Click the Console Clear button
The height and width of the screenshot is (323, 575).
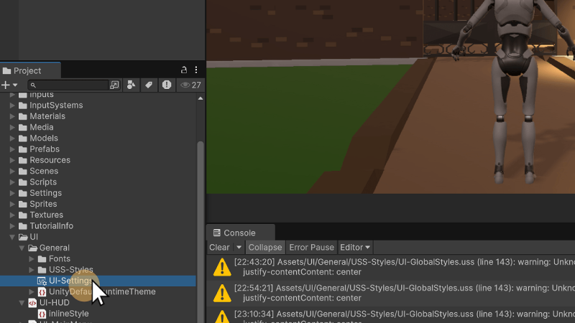point(219,247)
